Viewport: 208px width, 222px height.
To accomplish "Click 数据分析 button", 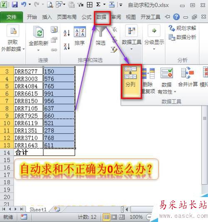I will point(182,37).
